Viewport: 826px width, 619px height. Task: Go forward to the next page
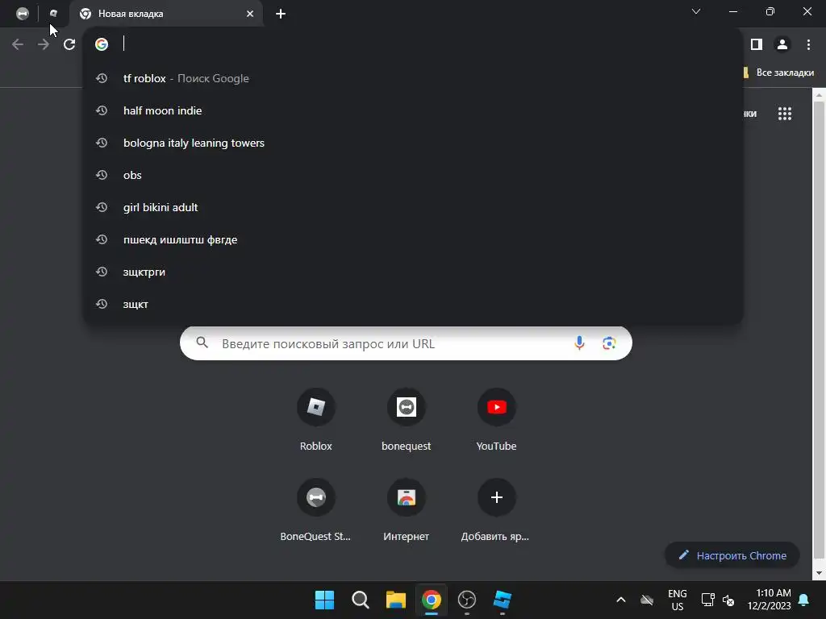[x=44, y=44]
